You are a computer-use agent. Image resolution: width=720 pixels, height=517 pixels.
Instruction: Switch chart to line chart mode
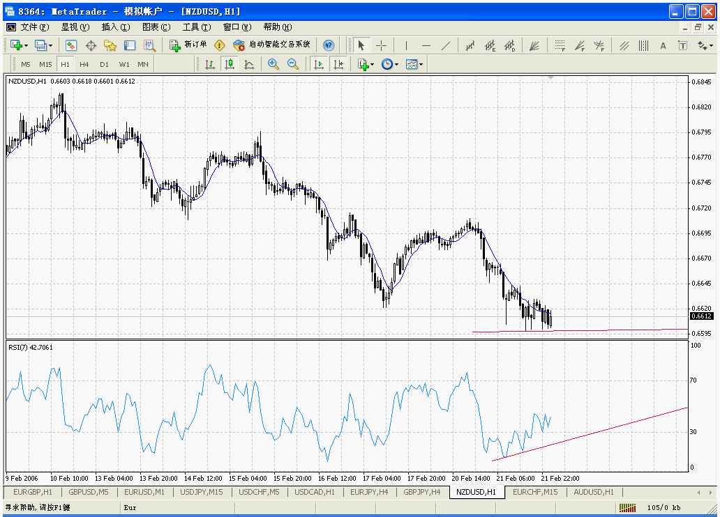[x=249, y=64]
